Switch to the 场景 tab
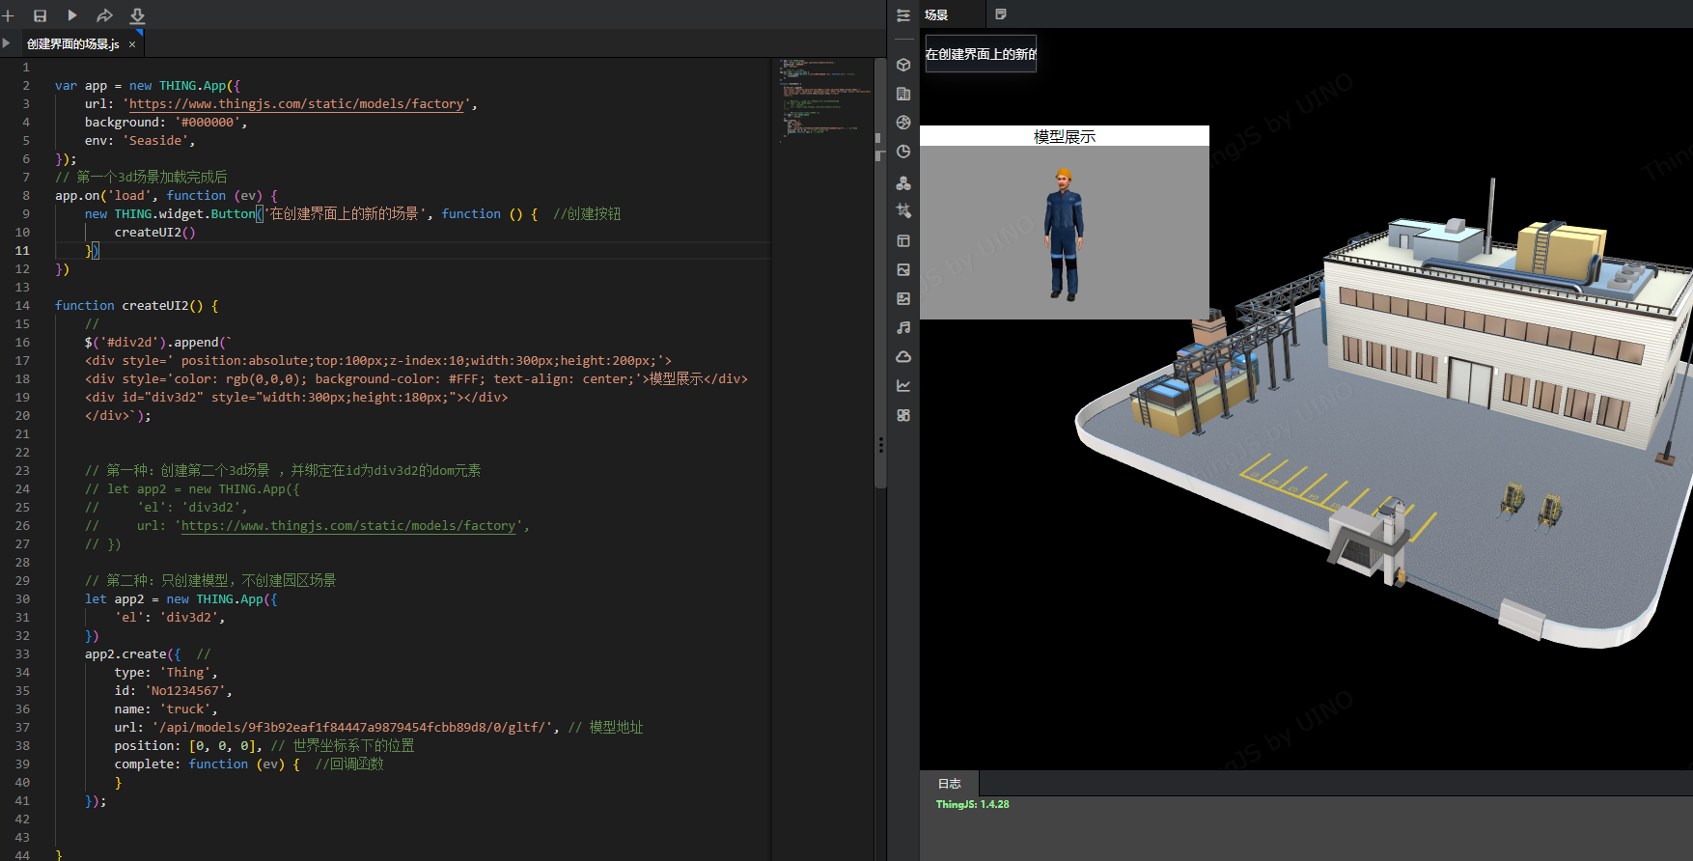This screenshot has width=1693, height=861. pyautogui.click(x=936, y=15)
